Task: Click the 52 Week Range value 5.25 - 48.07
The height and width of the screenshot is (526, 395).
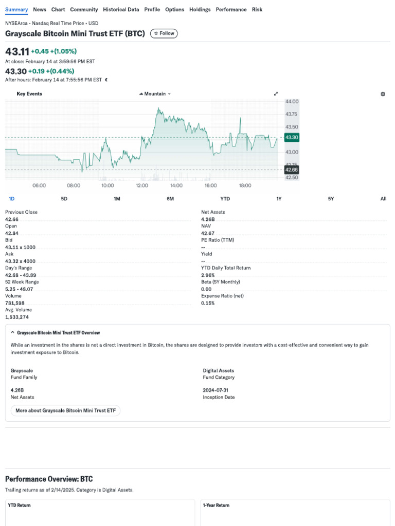Action: tap(19, 289)
